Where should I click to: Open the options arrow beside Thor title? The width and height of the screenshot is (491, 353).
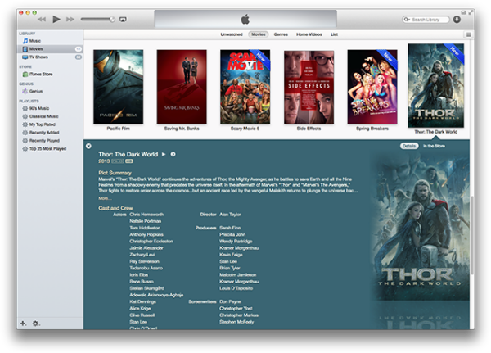point(173,154)
